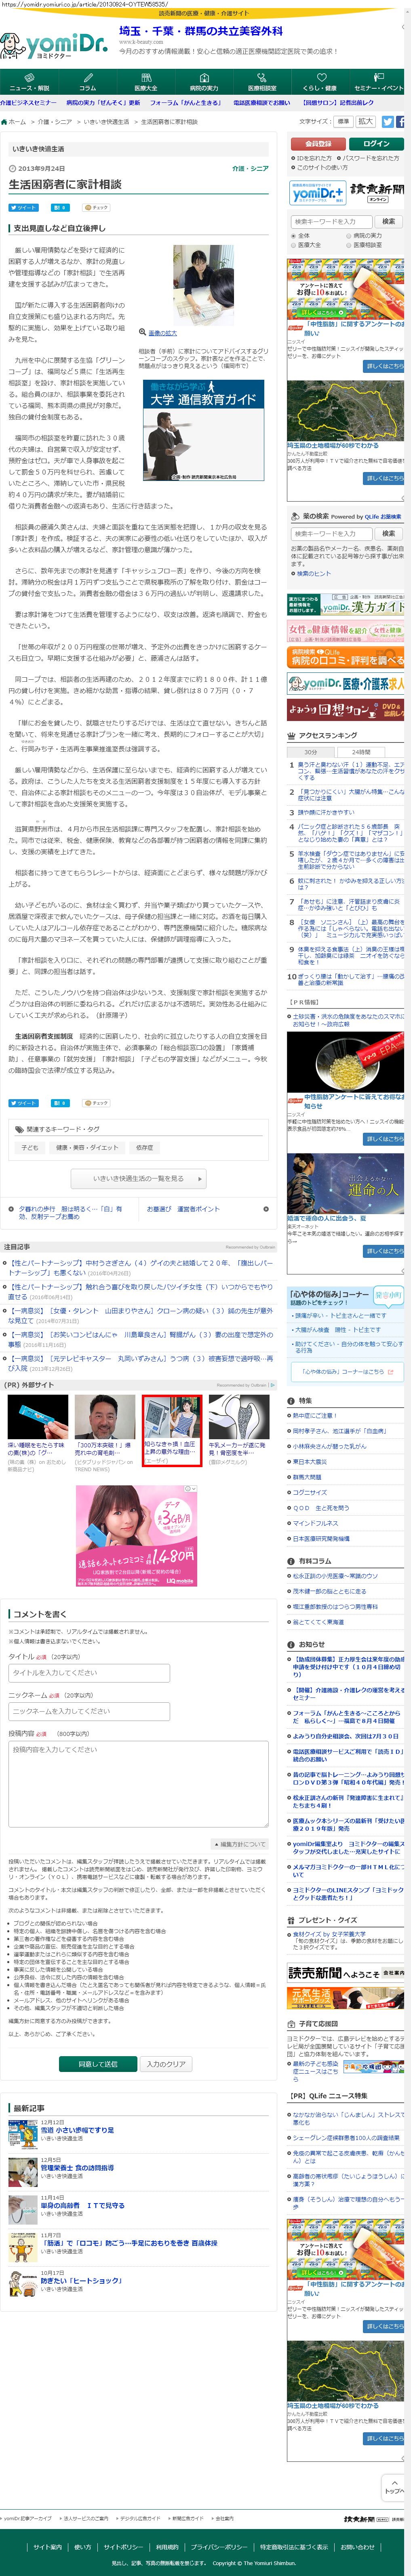Switch ranking to 30分 tab
411x2576 pixels.
point(310,752)
